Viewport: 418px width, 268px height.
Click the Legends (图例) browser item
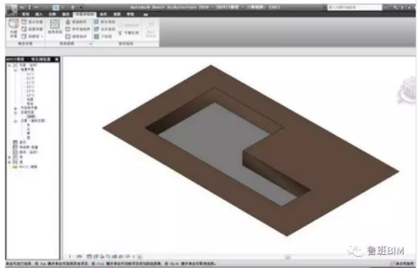point(23,142)
